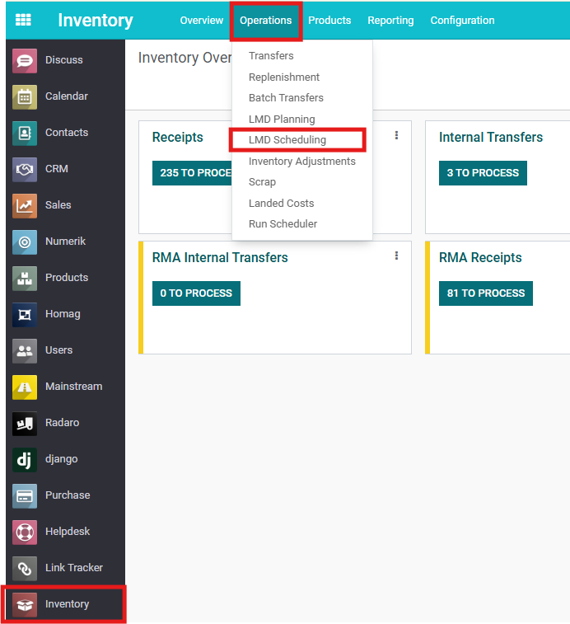Click the Calendar app icon
Screen dimensions: 570x624
pyautogui.click(x=25, y=96)
